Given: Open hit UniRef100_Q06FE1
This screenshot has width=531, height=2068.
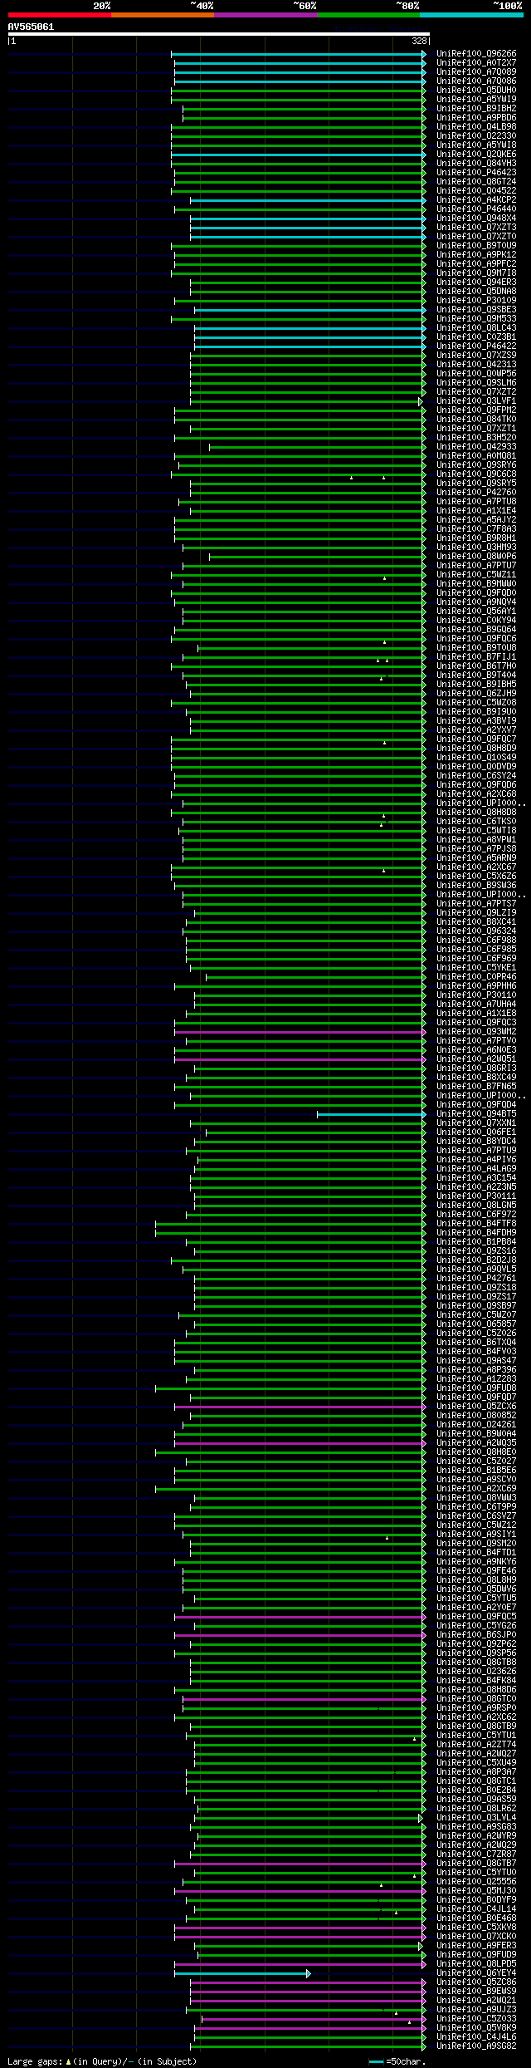Looking at the screenshot, I should pos(476,1132).
